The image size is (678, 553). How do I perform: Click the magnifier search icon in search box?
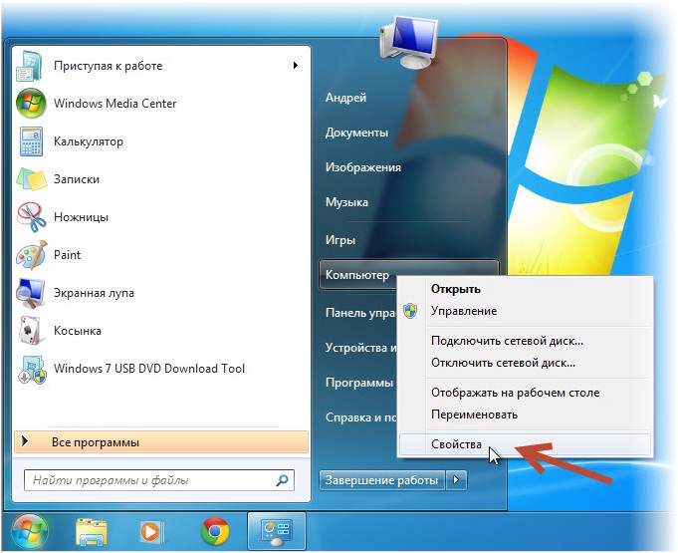coord(282,480)
